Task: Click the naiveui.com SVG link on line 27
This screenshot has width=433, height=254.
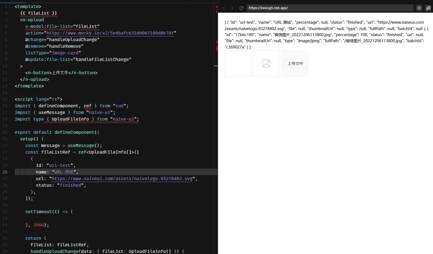Action: [122, 178]
